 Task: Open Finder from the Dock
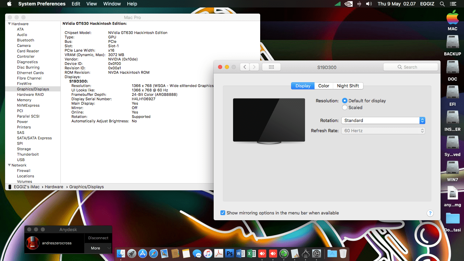tap(121, 254)
